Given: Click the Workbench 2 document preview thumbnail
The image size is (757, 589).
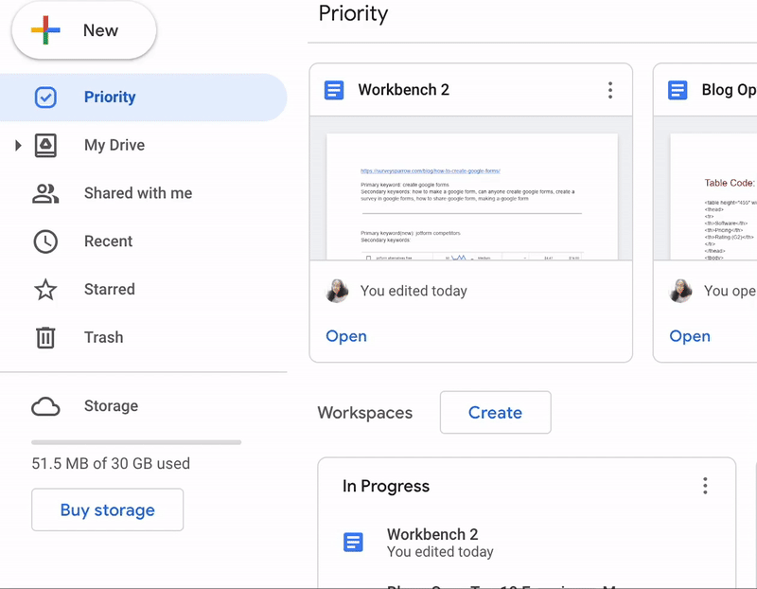Looking at the screenshot, I should coord(470,194).
